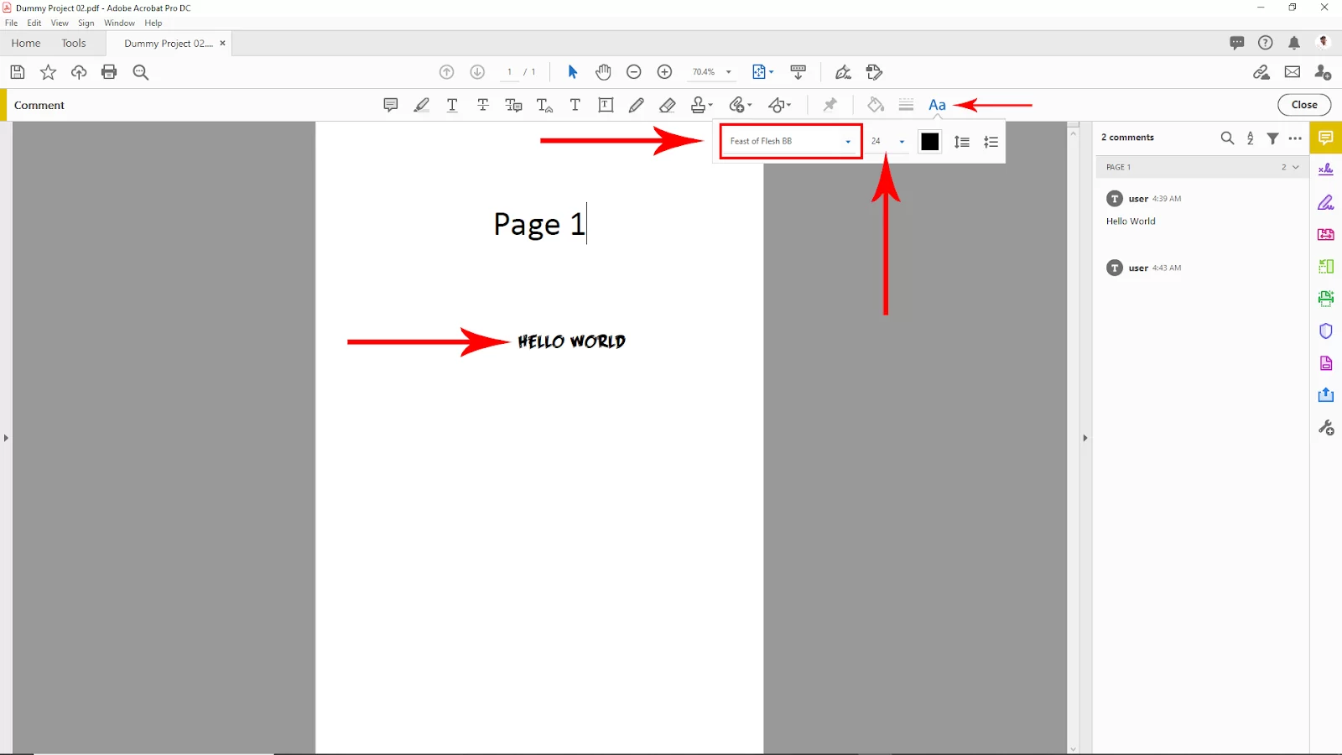
Task: Open the Stamp tool menu
Action: tap(701, 105)
